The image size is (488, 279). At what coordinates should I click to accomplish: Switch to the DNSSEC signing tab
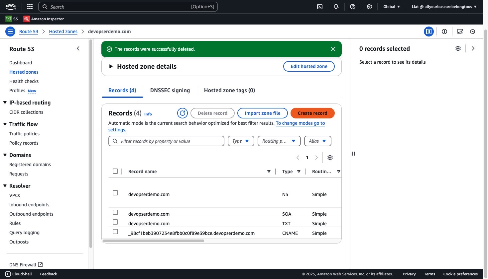(x=170, y=90)
